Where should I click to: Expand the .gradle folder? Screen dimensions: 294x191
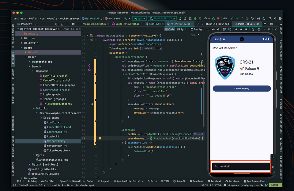pyautogui.click(x=21, y=34)
